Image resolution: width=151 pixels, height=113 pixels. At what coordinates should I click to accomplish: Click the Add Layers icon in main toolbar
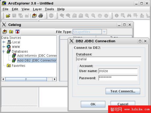click(34, 16)
